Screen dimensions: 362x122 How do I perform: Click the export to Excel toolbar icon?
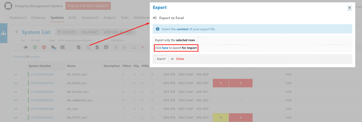88,47
